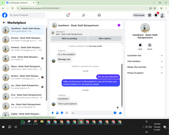Open the HazeRome conversation in list
169x135 pixels.
(23, 30)
